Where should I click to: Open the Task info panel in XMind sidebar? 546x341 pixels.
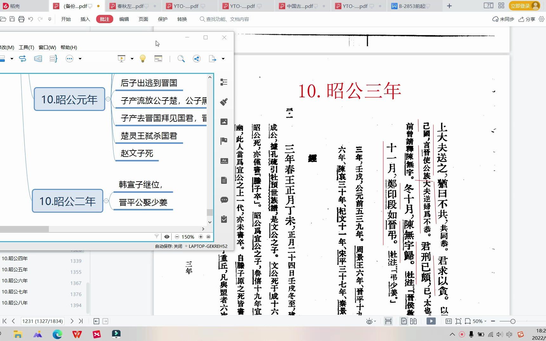[224, 219]
